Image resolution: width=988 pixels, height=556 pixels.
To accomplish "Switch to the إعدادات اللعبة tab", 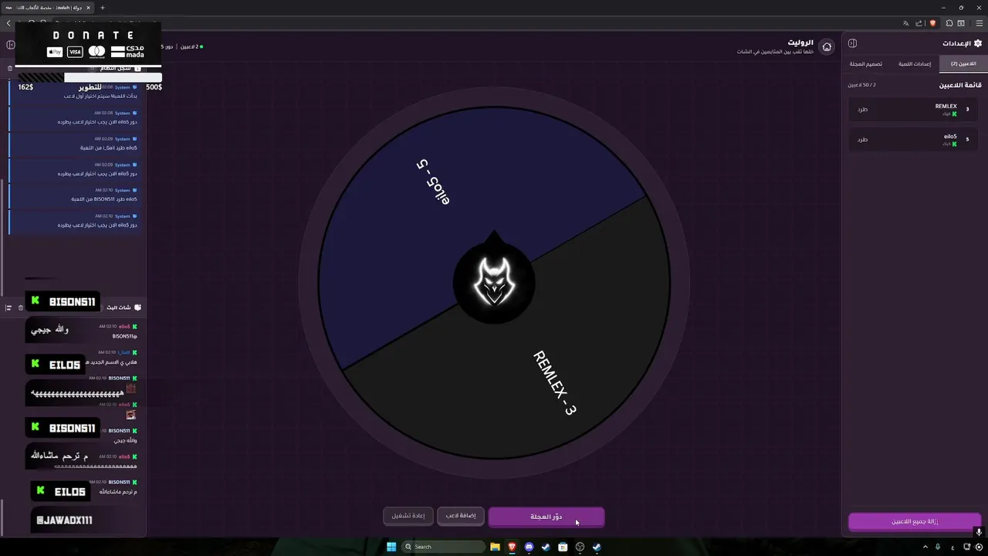I will click(914, 64).
